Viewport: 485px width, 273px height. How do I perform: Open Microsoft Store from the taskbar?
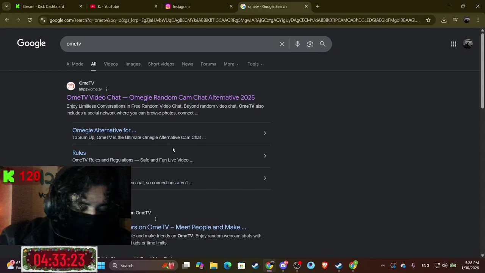241,265
